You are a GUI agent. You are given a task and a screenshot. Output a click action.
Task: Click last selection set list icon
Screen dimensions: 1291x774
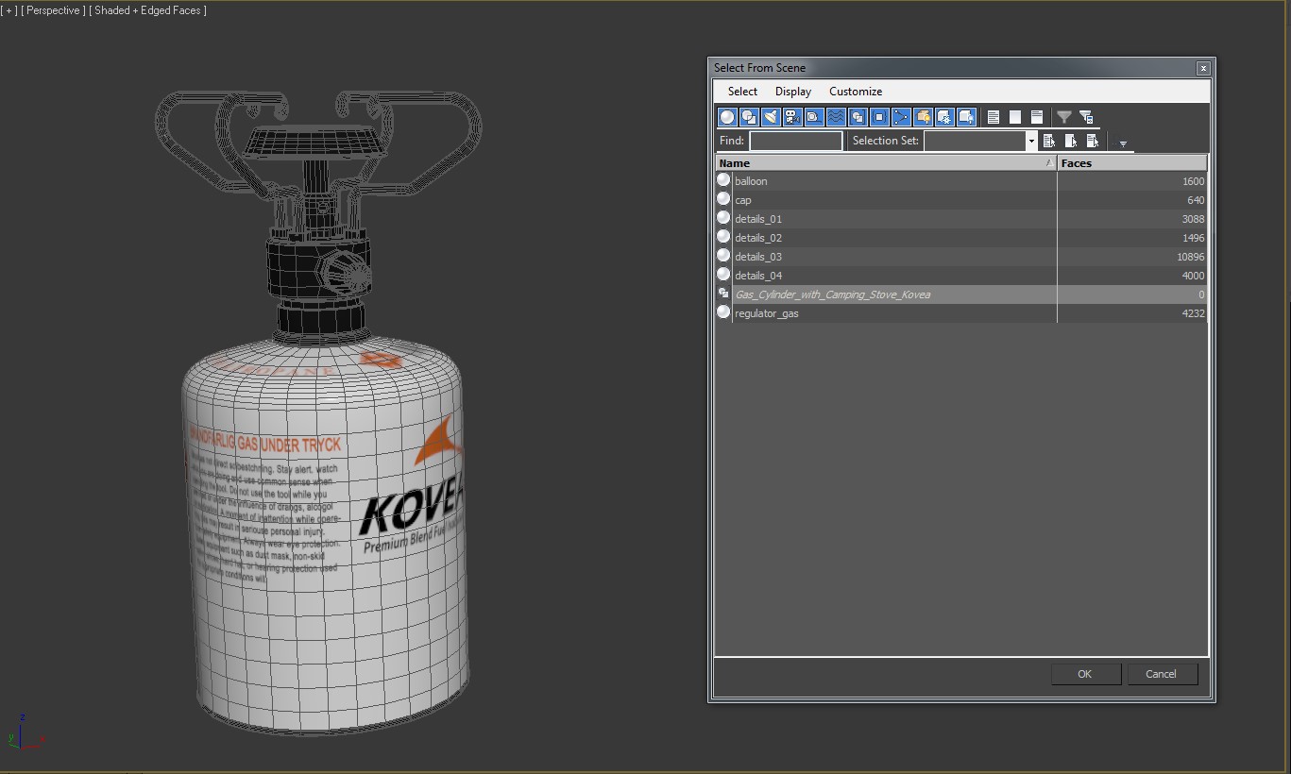coord(1092,141)
